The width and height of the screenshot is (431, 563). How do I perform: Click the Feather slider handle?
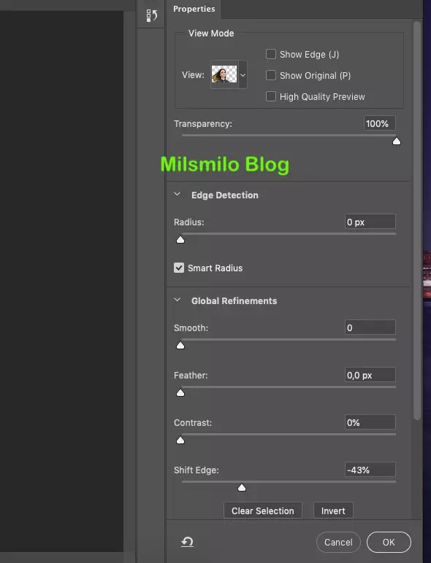click(180, 393)
